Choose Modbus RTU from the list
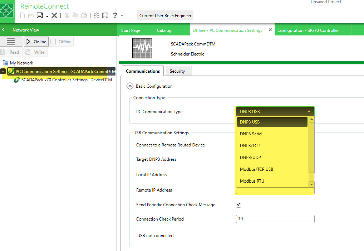 [x=272, y=181]
